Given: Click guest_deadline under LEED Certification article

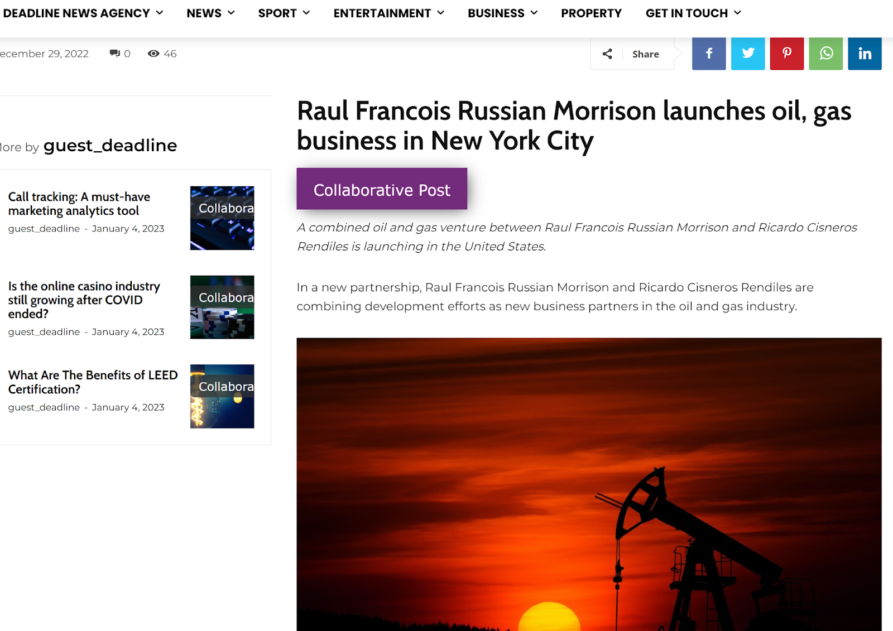Looking at the screenshot, I should [44, 407].
